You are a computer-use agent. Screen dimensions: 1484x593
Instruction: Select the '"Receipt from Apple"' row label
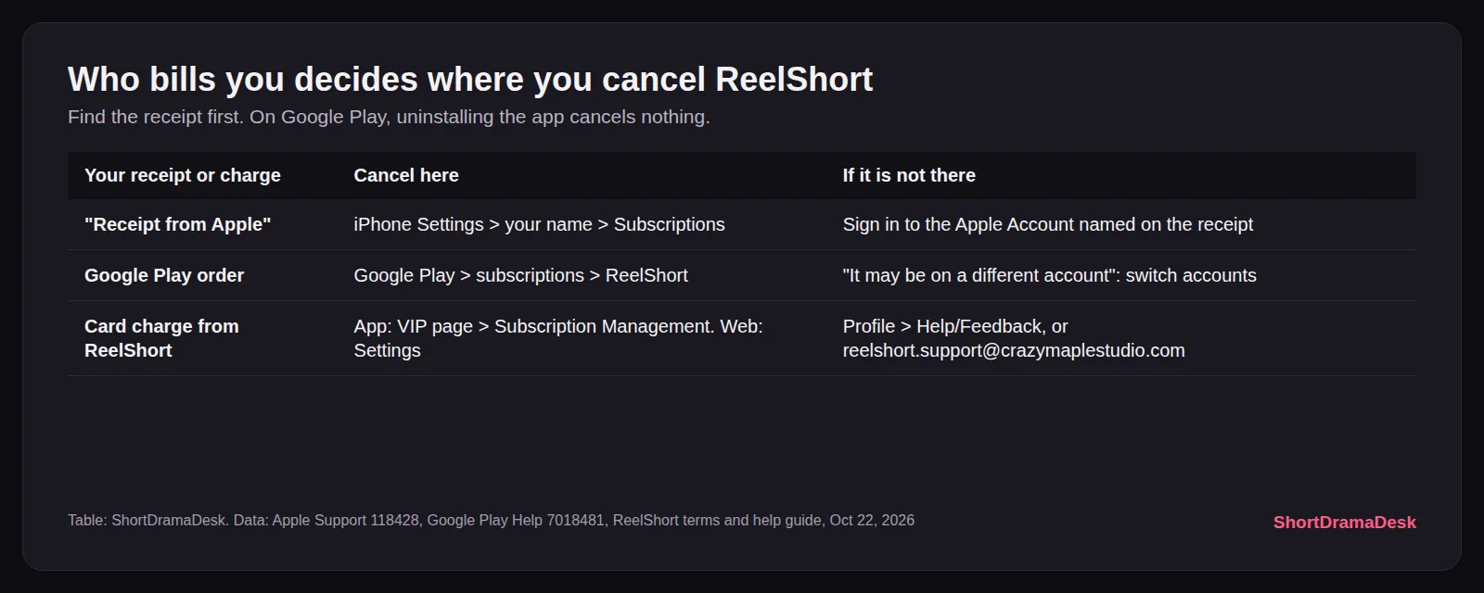(x=178, y=224)
